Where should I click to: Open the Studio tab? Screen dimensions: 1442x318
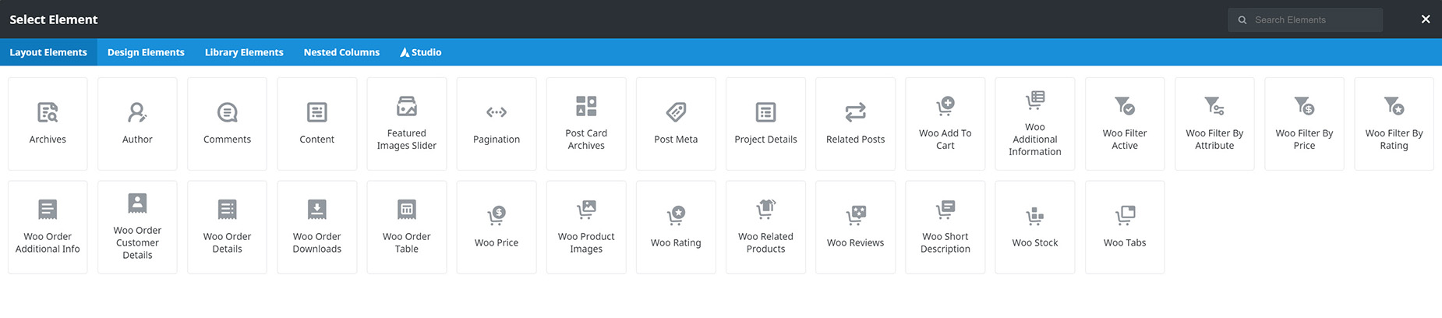click(x=421, y=52)
